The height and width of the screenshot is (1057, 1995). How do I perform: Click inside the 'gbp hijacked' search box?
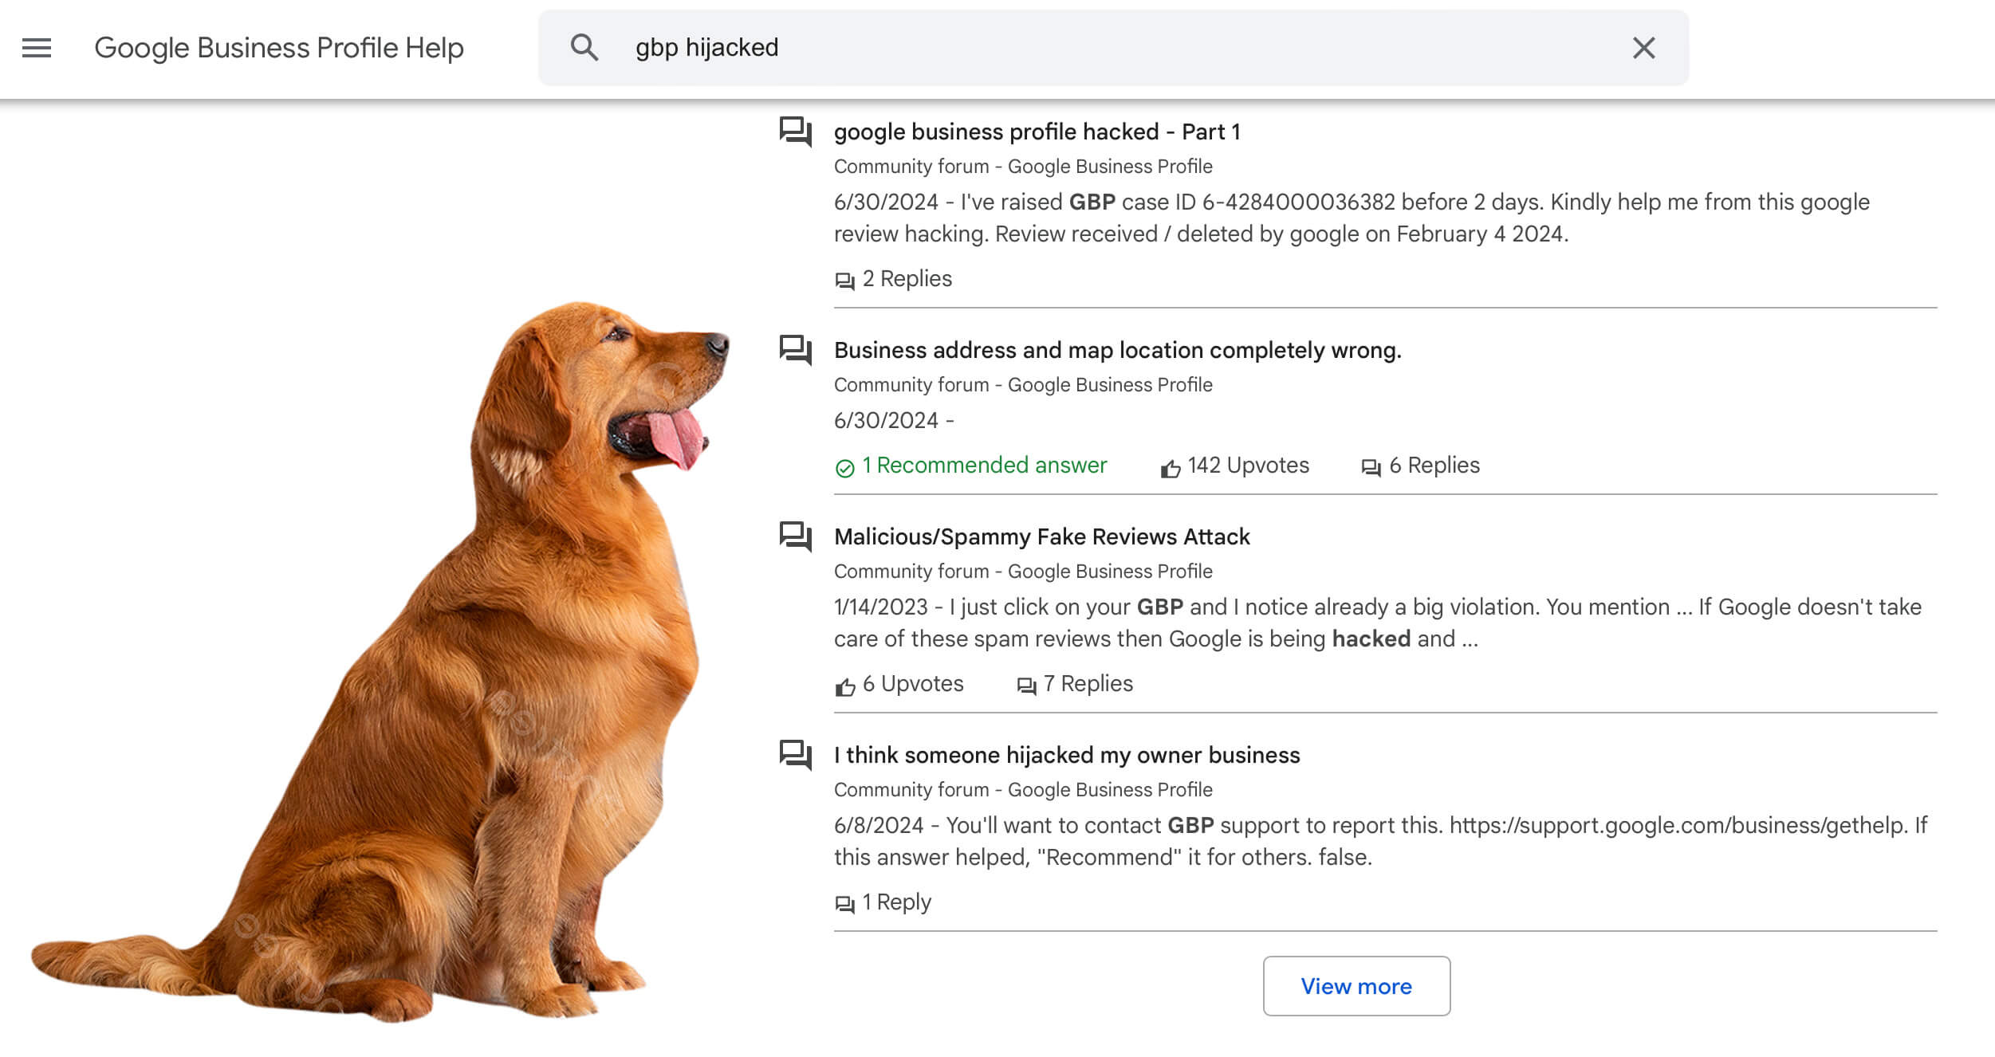pos(1037,48)
